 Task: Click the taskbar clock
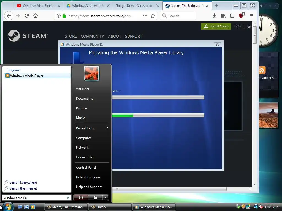click(x=272, y=207)
